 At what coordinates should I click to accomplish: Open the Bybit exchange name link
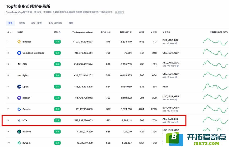(x=25, y=75)
